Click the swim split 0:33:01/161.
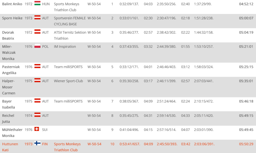 (x=129, y=18)
